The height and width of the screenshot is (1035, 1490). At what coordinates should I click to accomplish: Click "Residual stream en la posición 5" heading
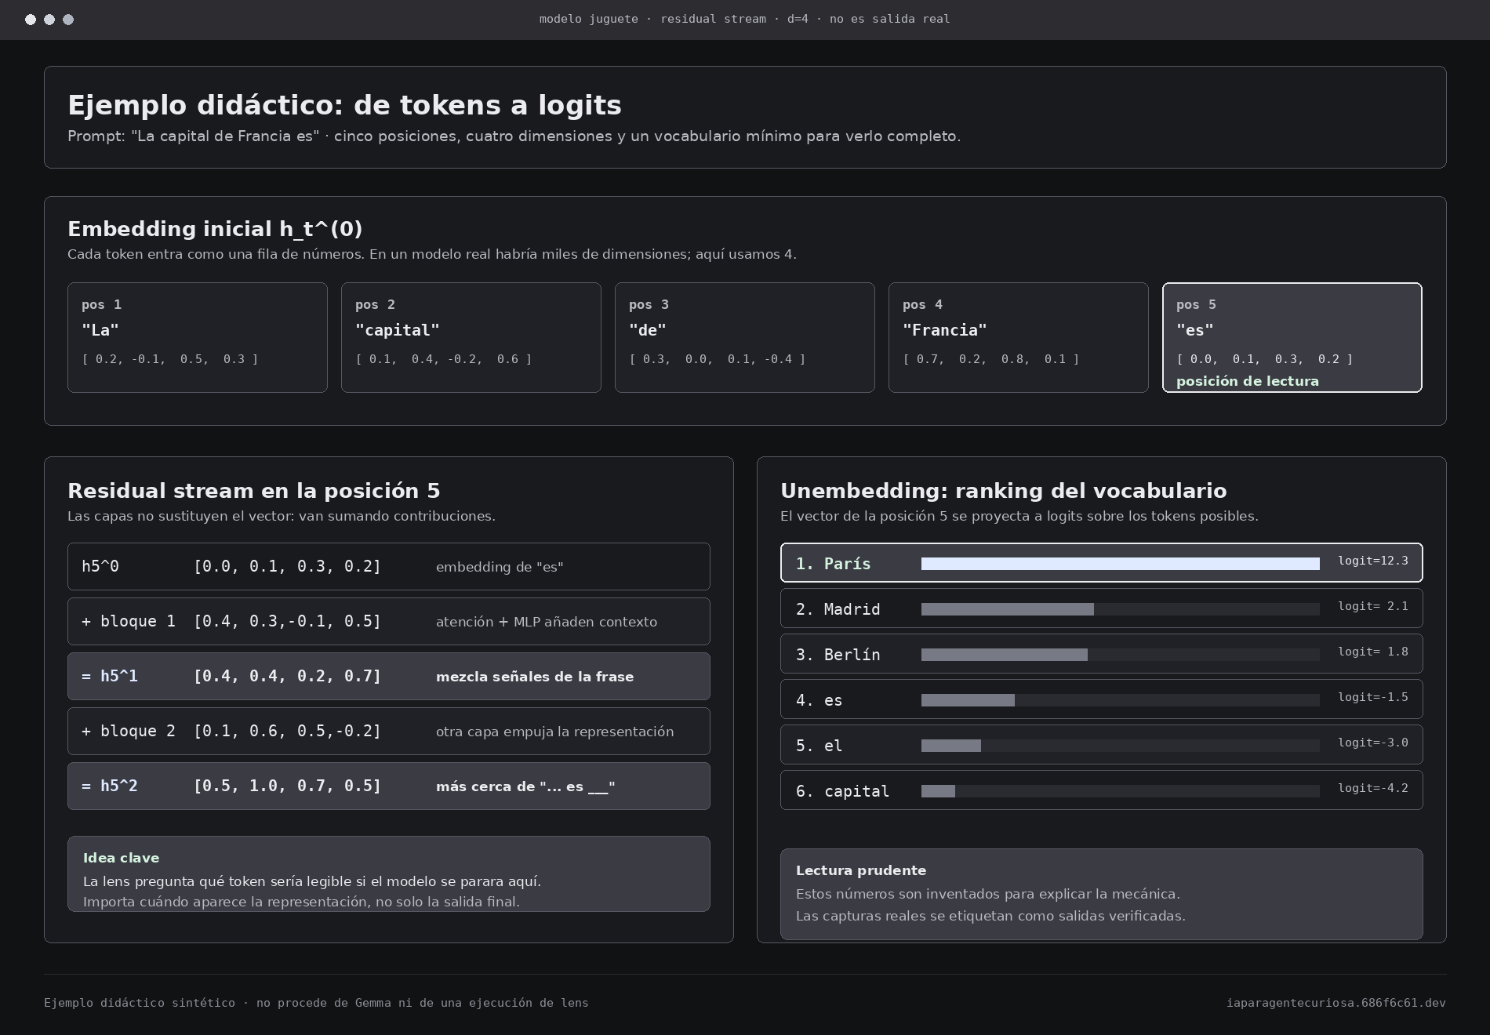[254, 491]
